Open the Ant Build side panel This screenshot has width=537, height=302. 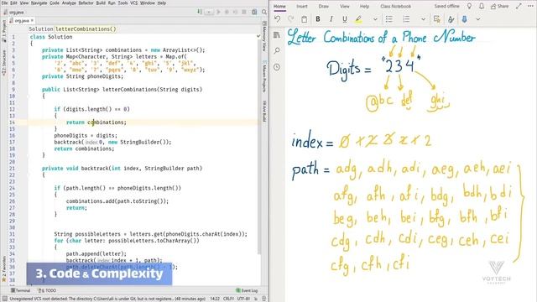pyautogui.click(x=264, y=111)
